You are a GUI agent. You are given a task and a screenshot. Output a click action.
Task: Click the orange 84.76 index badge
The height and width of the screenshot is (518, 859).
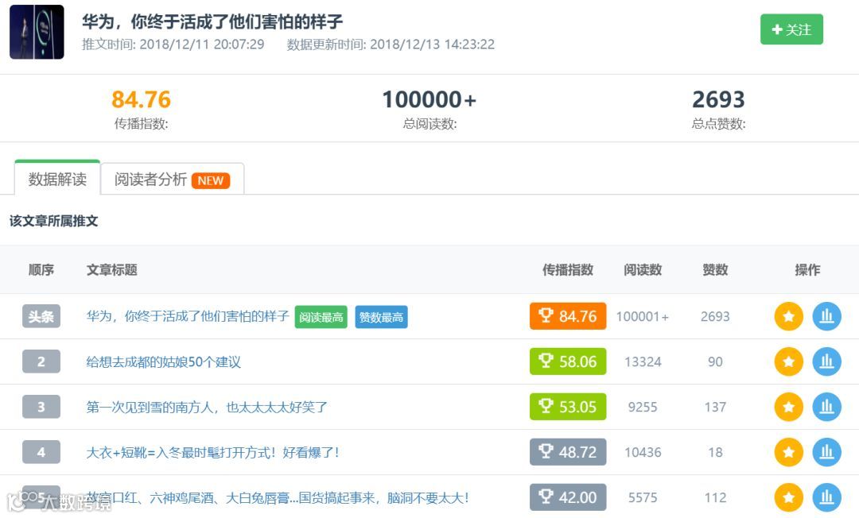pyautogui.click(x=568, y=316)
